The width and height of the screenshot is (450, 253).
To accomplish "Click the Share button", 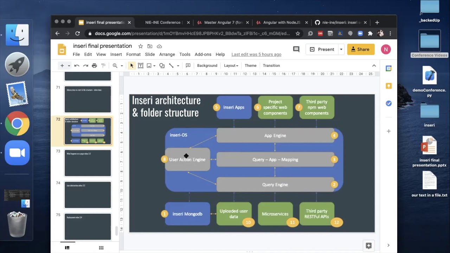I will click(x=361, y=50).
